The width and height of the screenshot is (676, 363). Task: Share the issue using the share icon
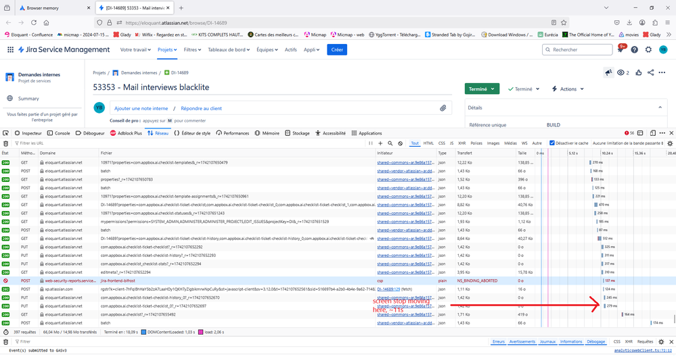pyautogui.click(x=650, y=72)
